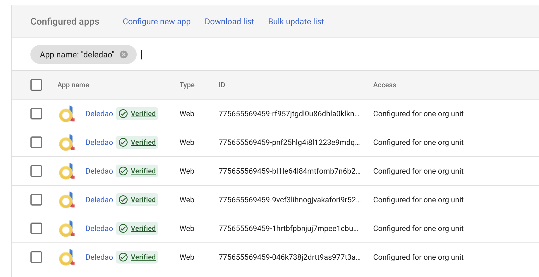Check the box for the rf957jtgdl0u86 app row
This screenshot has width=539, height=277.
36,114
